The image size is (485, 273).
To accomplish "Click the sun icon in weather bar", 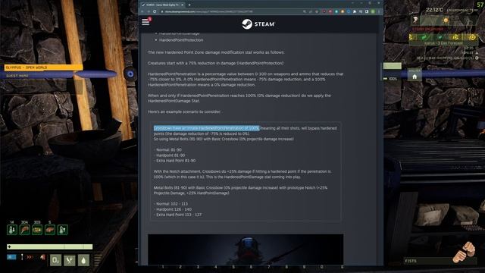I will (x=446, y=20).
